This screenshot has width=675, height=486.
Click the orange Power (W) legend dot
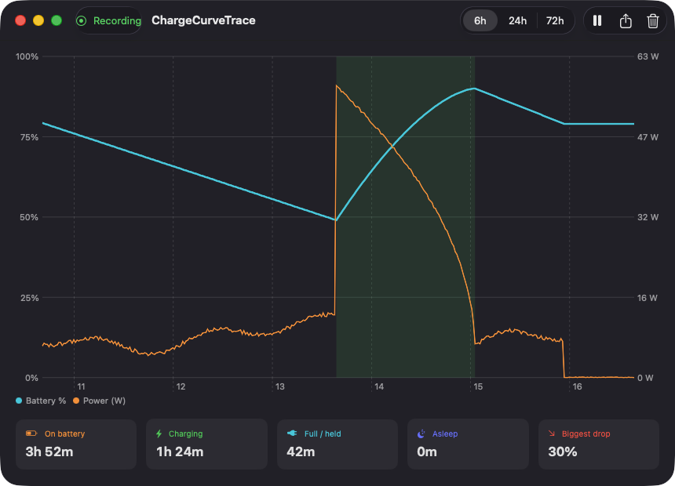click(x=76, y=401)
